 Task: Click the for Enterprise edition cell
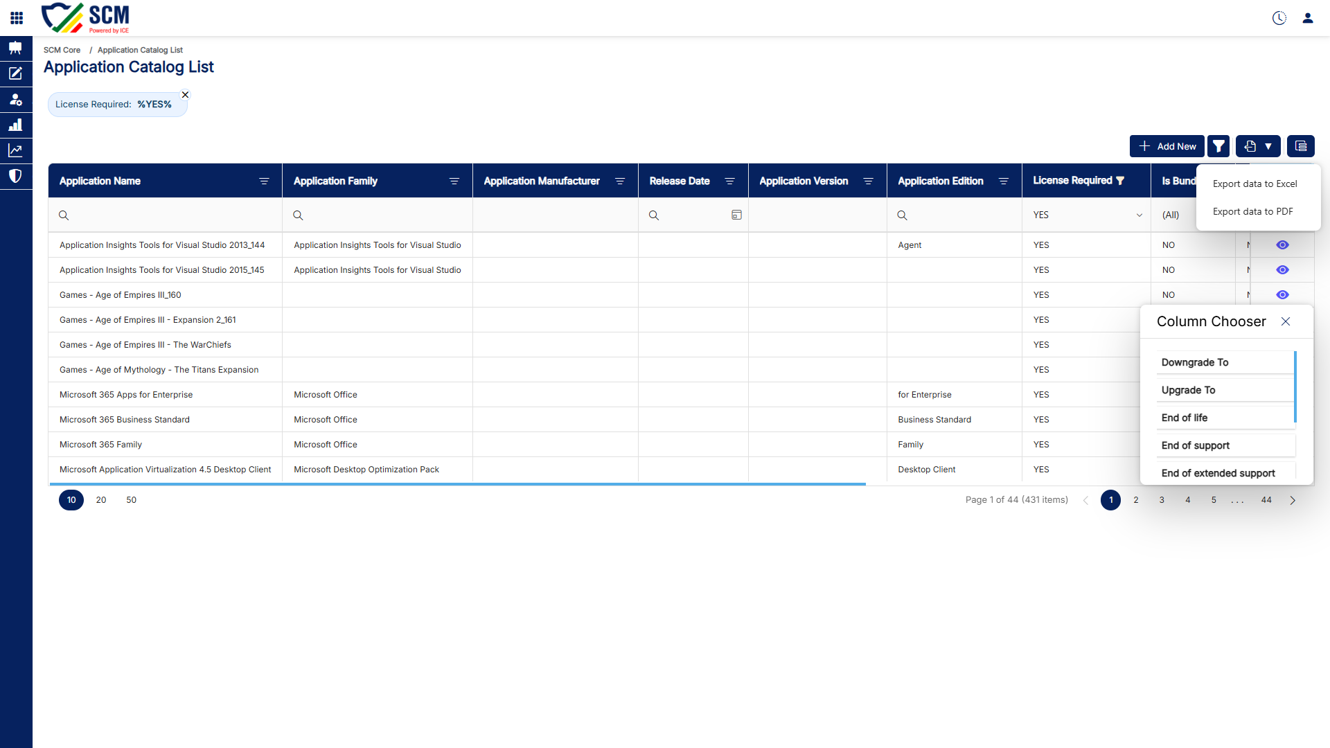coord(955,395)
